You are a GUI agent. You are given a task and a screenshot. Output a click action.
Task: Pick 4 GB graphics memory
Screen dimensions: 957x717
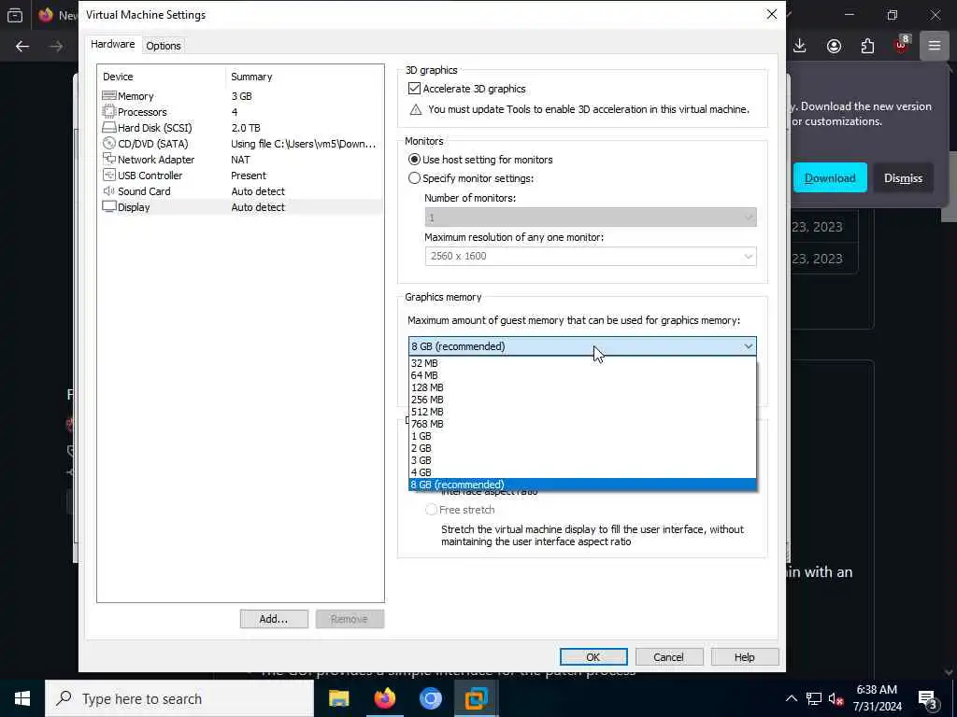click(582, 472)
